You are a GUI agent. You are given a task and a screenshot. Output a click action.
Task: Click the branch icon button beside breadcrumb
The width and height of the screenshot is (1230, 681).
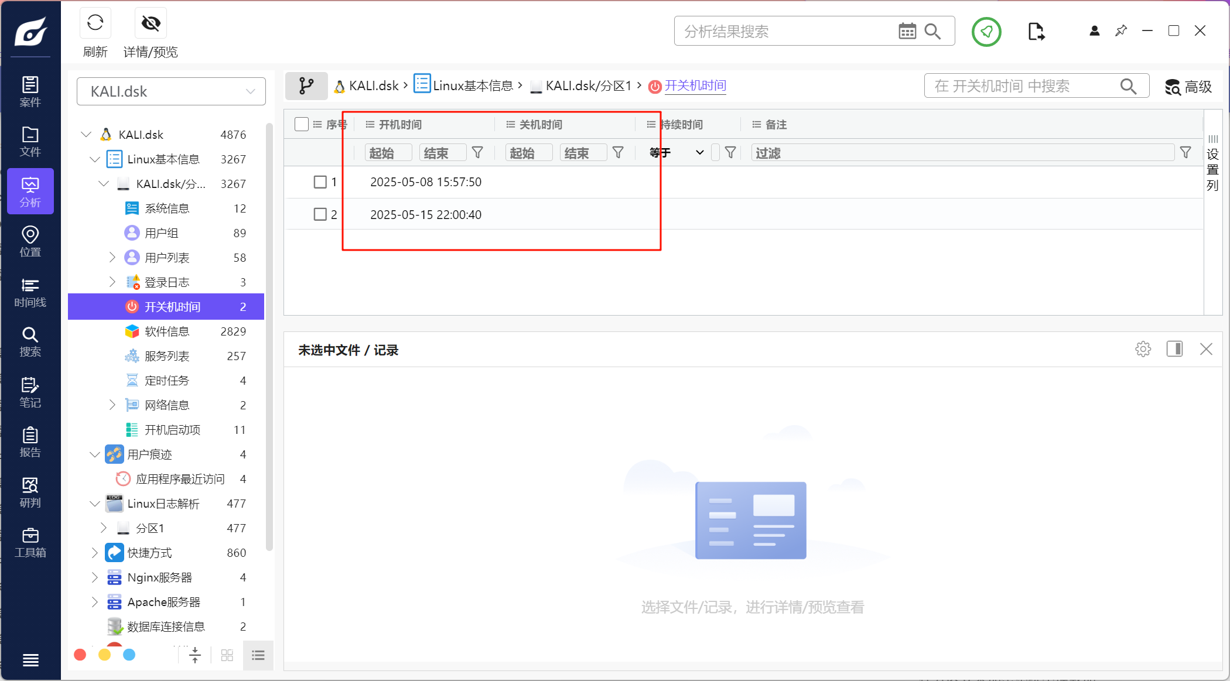tap(306, 86)
